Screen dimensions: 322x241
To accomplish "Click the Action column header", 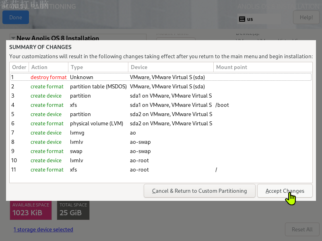I will pos(39,67).
